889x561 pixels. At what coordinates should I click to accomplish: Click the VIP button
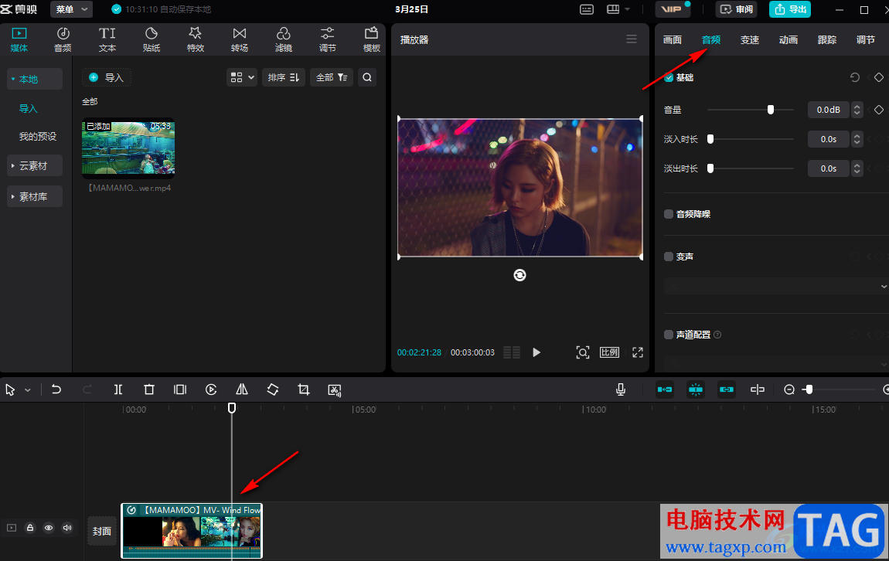(x=672, y=9)
